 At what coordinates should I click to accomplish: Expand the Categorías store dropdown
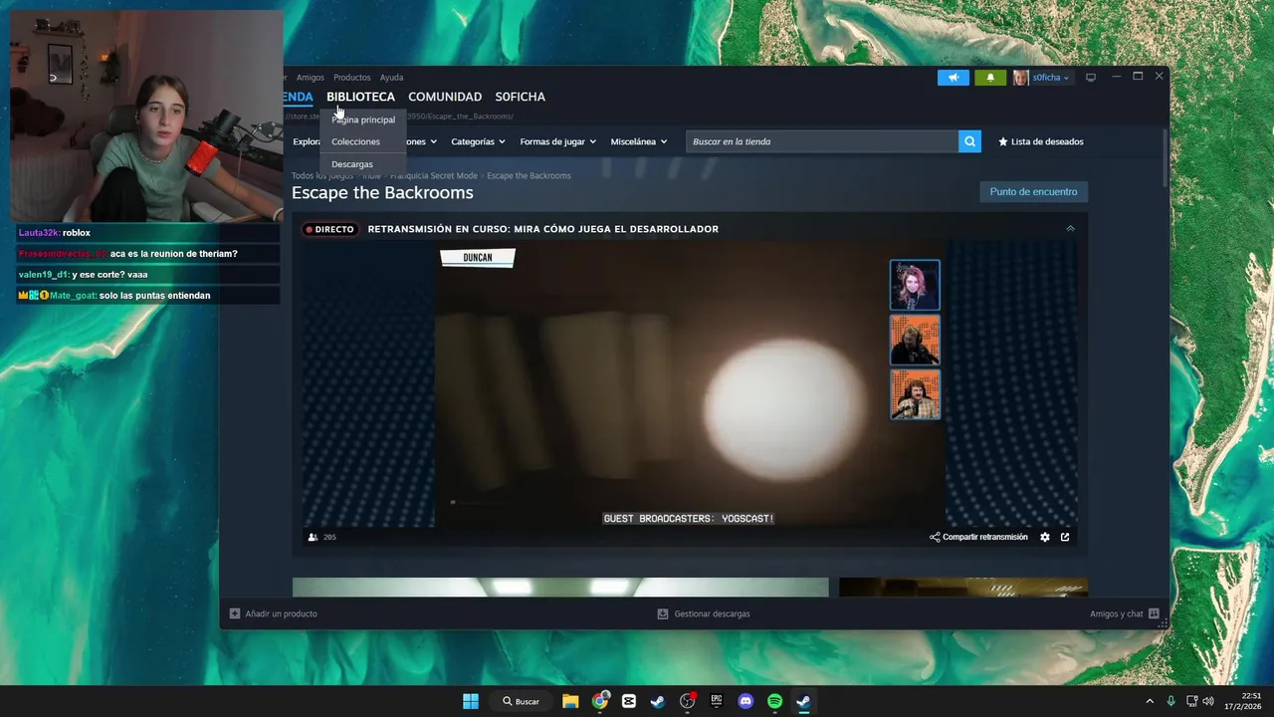tap(480, 141)
